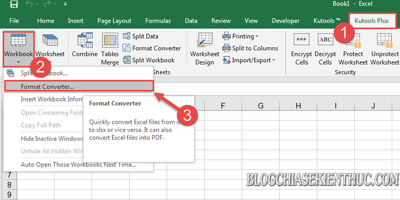Click Format Converter in the ribbon

[152, 48]
